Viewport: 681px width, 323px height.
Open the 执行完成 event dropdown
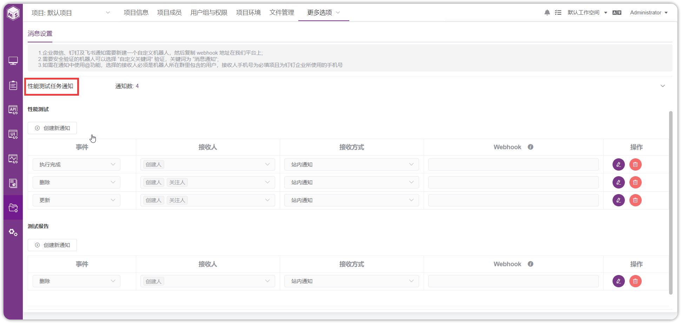77,164
